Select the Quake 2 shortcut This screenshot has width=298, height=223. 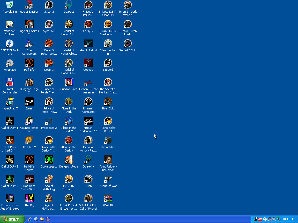click(69, 5)
